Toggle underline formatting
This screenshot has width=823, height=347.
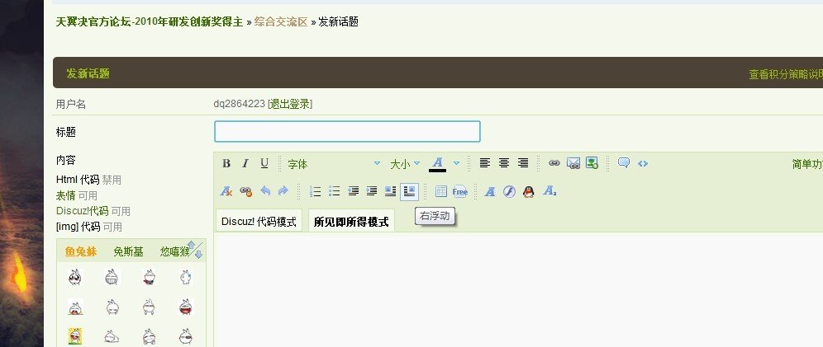[x=264, y=163]
